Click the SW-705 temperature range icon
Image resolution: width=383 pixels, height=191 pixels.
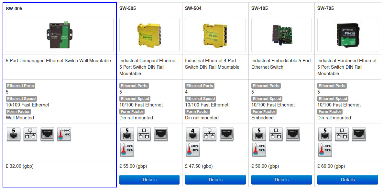pyautogui.click(x=325, y=150)
